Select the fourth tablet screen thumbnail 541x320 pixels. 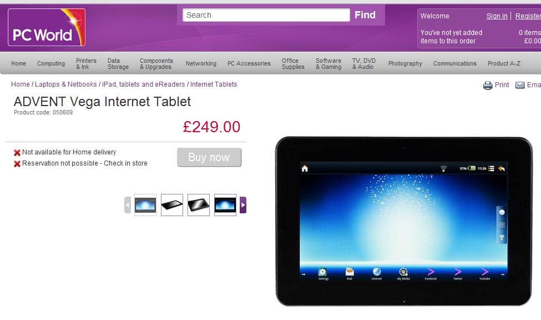click(x=225, y=205)
